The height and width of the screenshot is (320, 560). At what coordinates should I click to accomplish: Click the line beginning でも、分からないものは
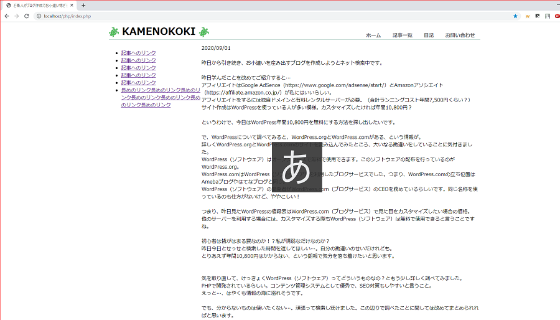pos(340,311)
